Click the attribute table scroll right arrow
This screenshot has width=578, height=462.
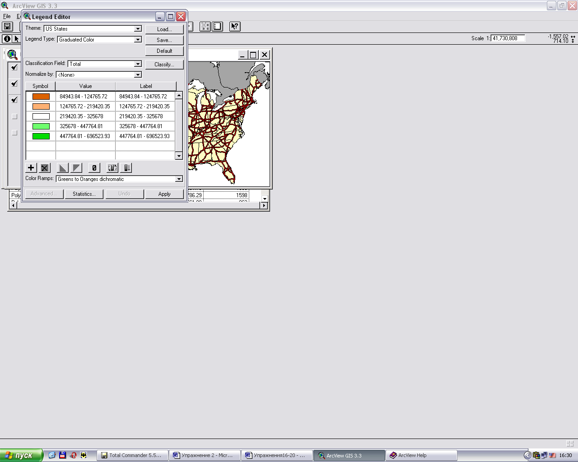tap(264, 206)
